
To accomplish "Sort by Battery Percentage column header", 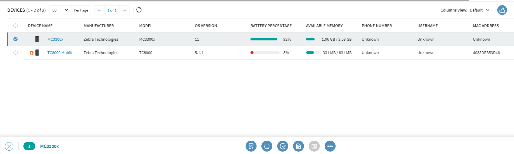I will 271,26.
